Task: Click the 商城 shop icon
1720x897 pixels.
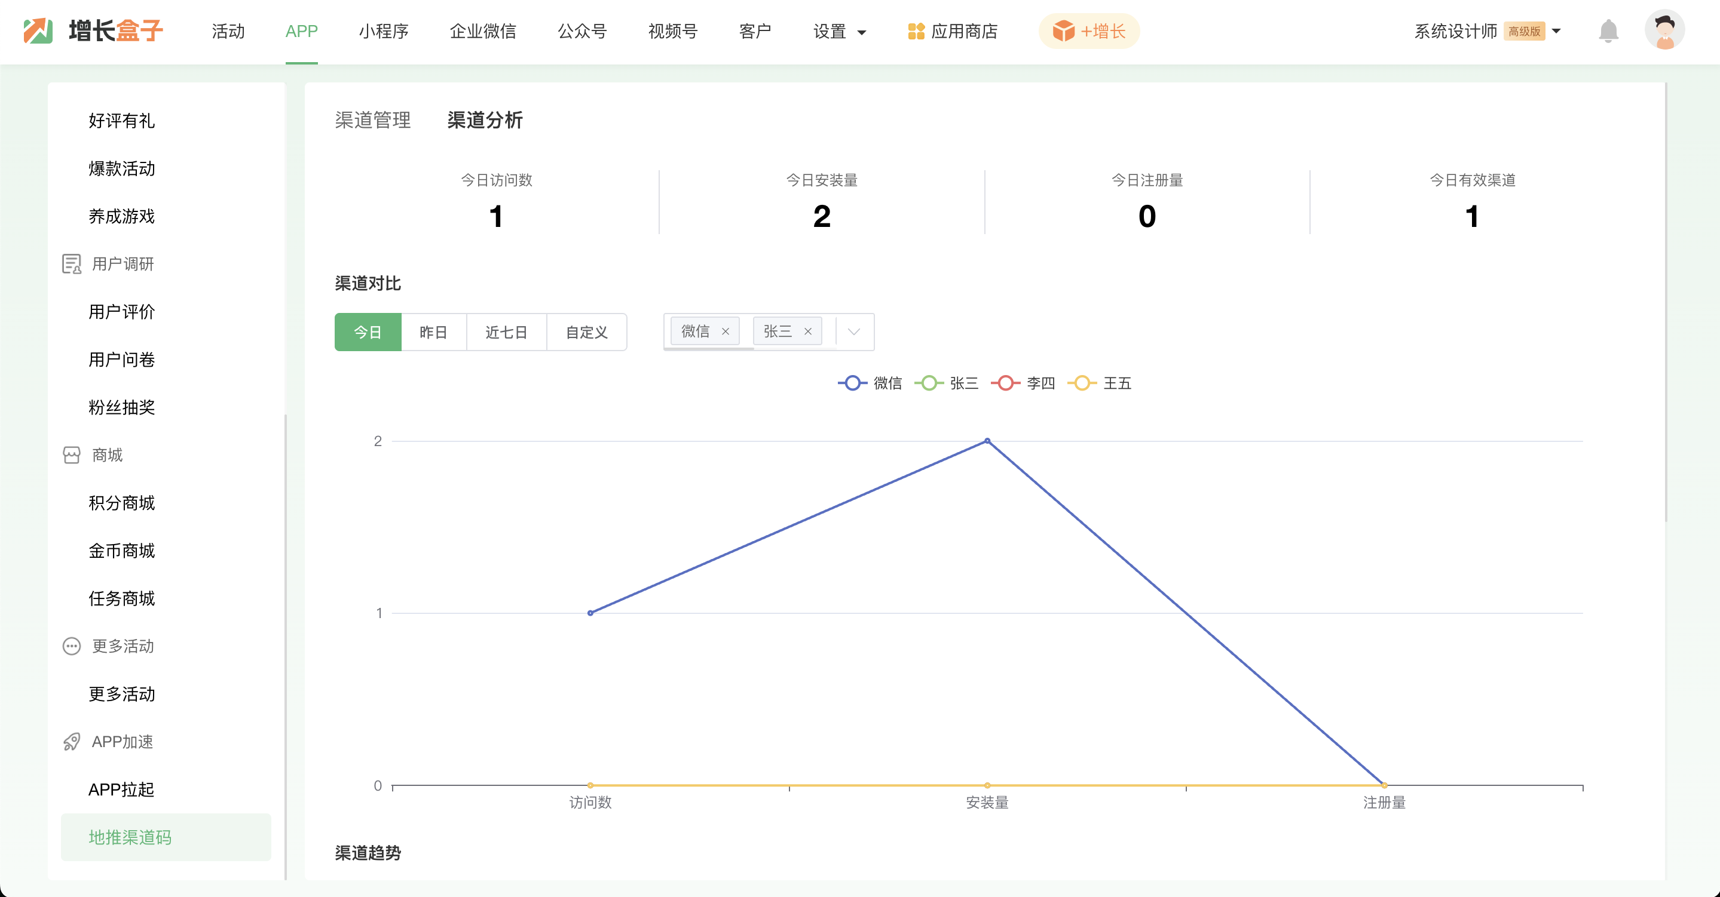Action: coord(72,455)
